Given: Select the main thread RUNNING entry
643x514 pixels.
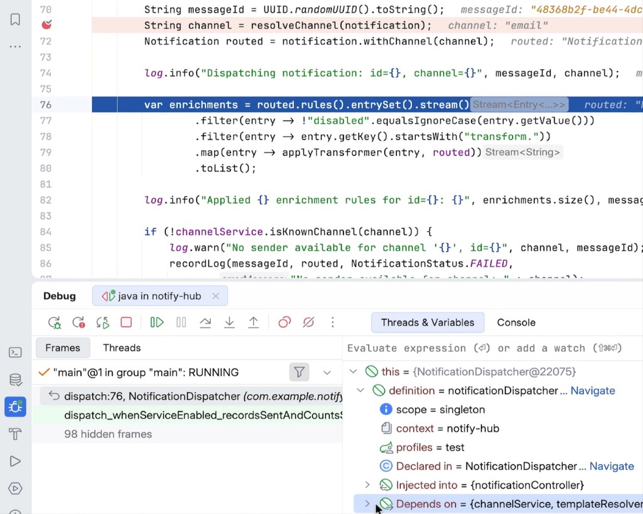Looking at the screenshot, I should (x=146, y=373).
